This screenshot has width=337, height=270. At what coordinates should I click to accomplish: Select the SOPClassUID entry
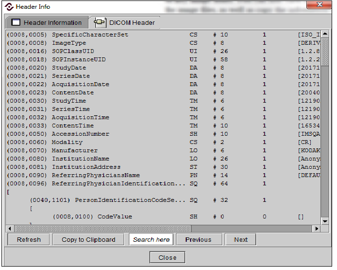click(163, 51)
